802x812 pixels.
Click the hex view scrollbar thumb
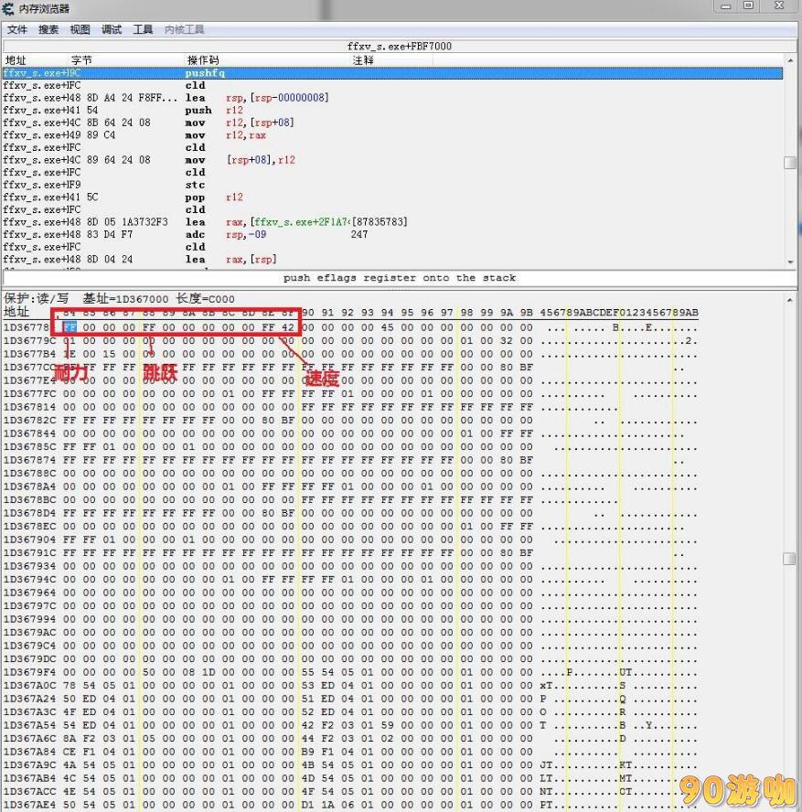point(790,559)
